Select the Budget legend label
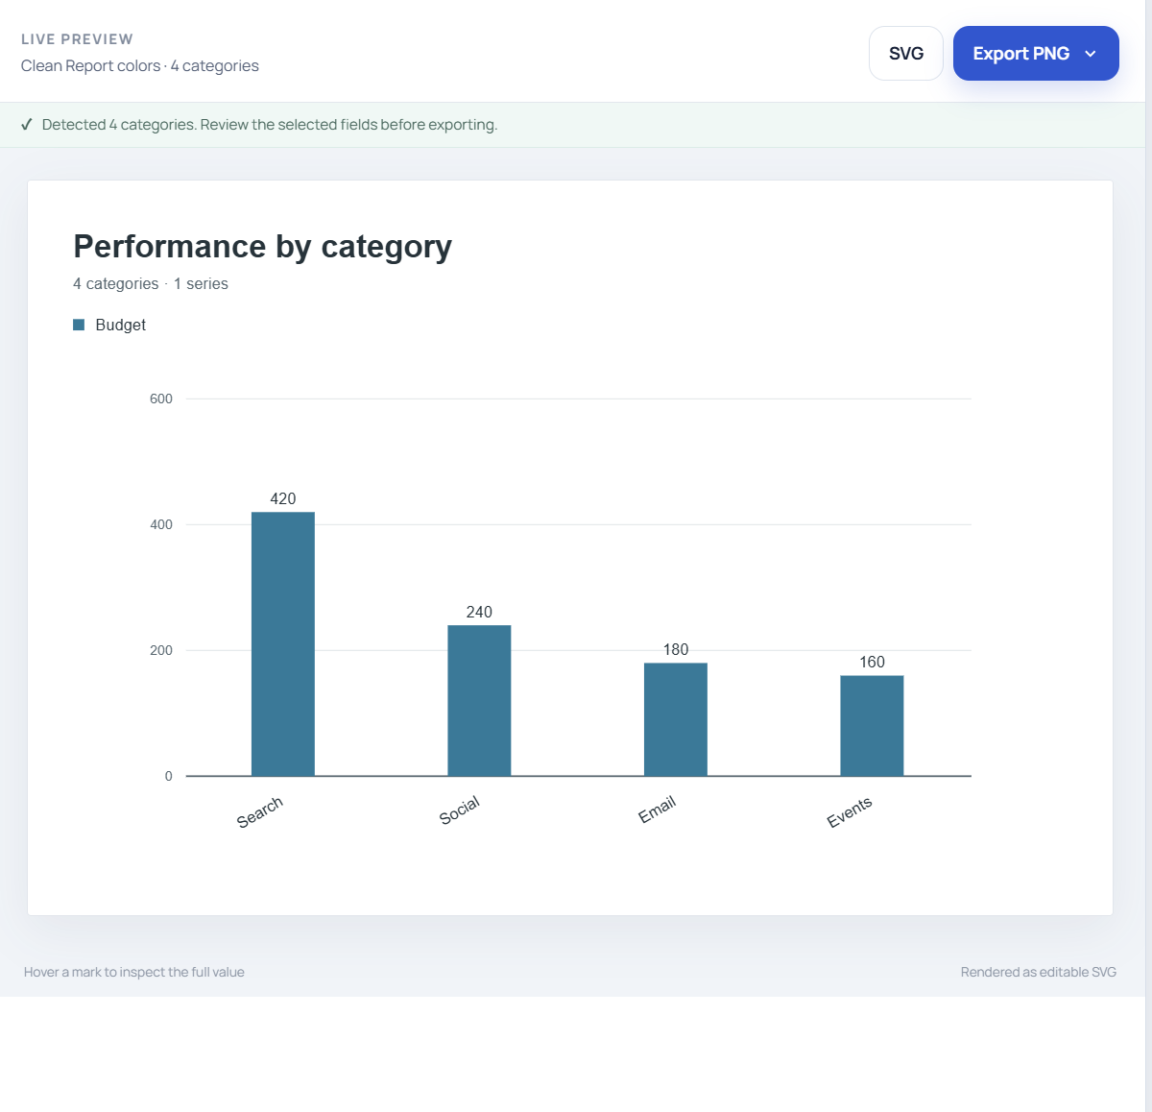This screenshot has width=1152, height=1112. 121,325
